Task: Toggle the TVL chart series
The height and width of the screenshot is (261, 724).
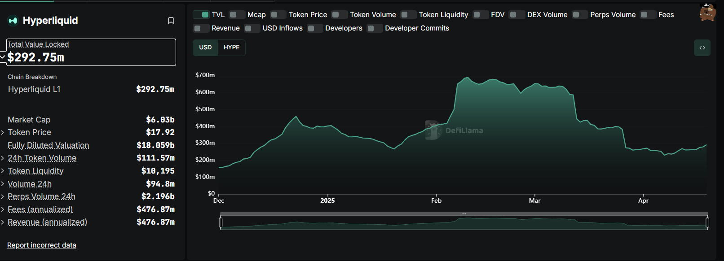Action: pos(201,15)
